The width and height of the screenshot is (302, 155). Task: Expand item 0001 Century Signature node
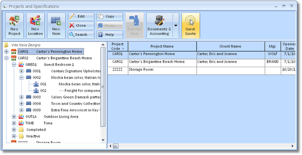[21, 71]
